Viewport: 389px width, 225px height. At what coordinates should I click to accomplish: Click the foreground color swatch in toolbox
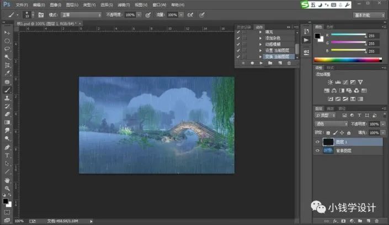point(6,201)
